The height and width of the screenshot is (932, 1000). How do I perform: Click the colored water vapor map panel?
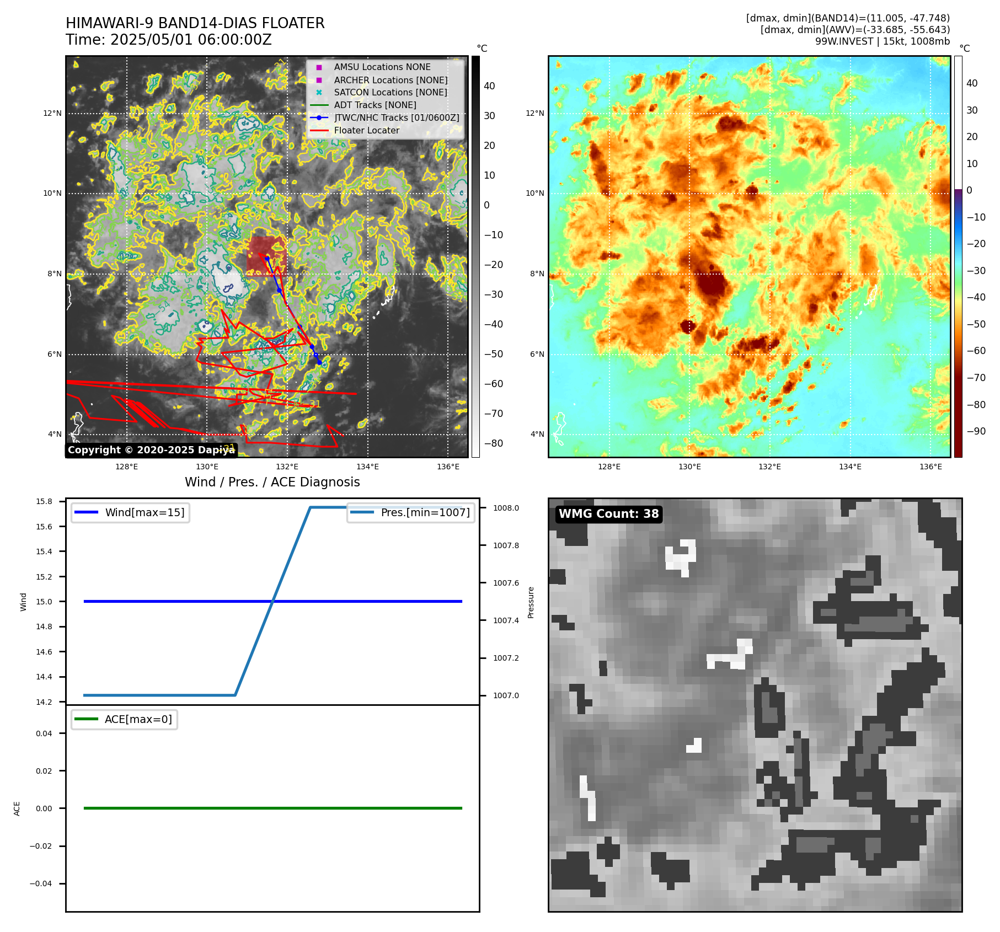750,256
